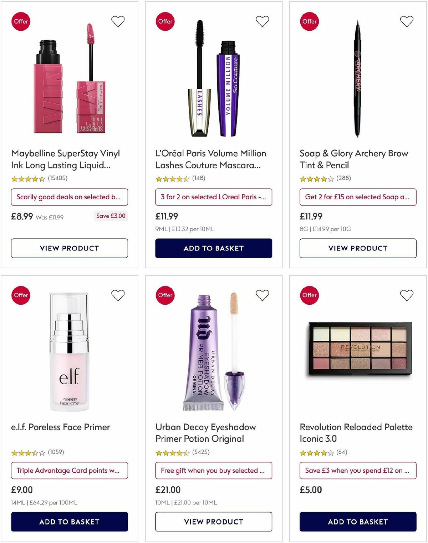Open the Get 2 for £15 Soap offer
The height and width of the screenshot is (543, 428).
358,197
